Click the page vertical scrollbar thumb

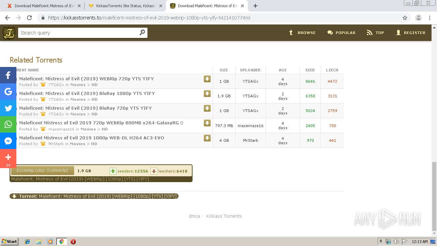[434, 196]
